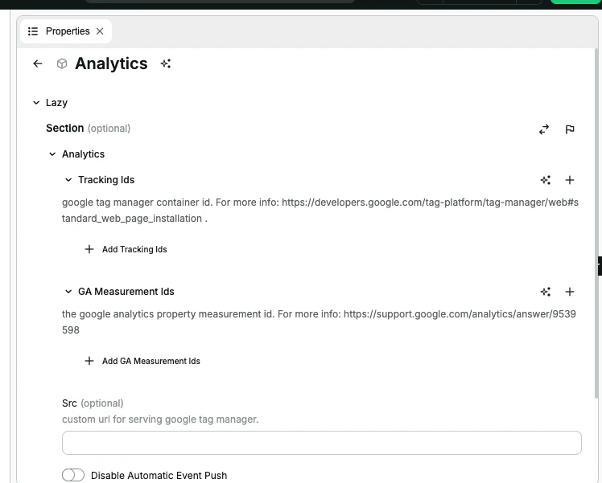Click plus icon in GA Measurement Ids header
This screenshot has width=602, height=483.
point(570,292)
